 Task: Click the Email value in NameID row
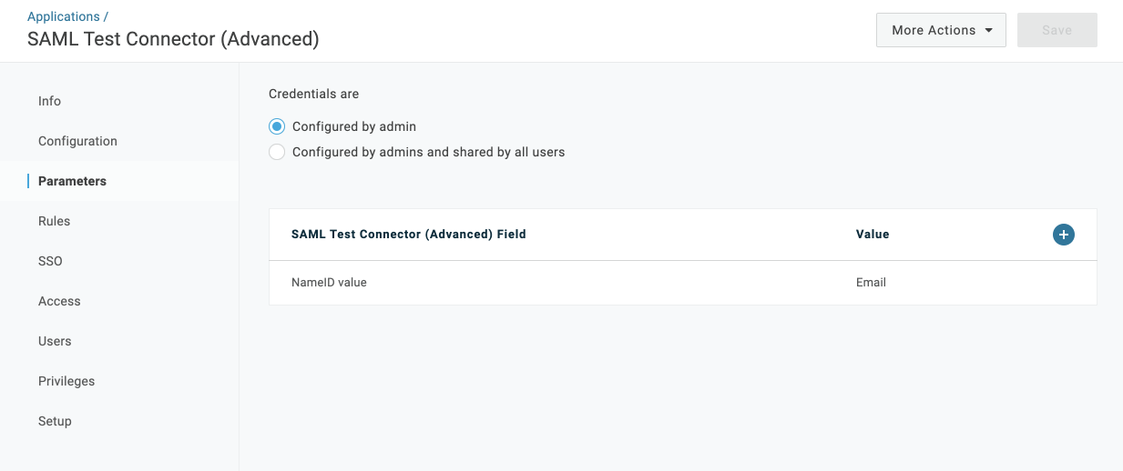[871, 283]
